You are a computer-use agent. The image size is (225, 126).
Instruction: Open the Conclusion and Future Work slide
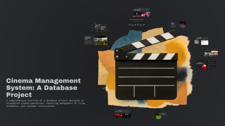[96, 40]
